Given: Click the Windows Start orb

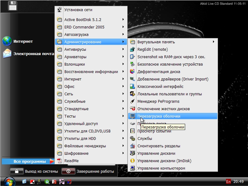Looking at the screenshot, I should 10,182.
